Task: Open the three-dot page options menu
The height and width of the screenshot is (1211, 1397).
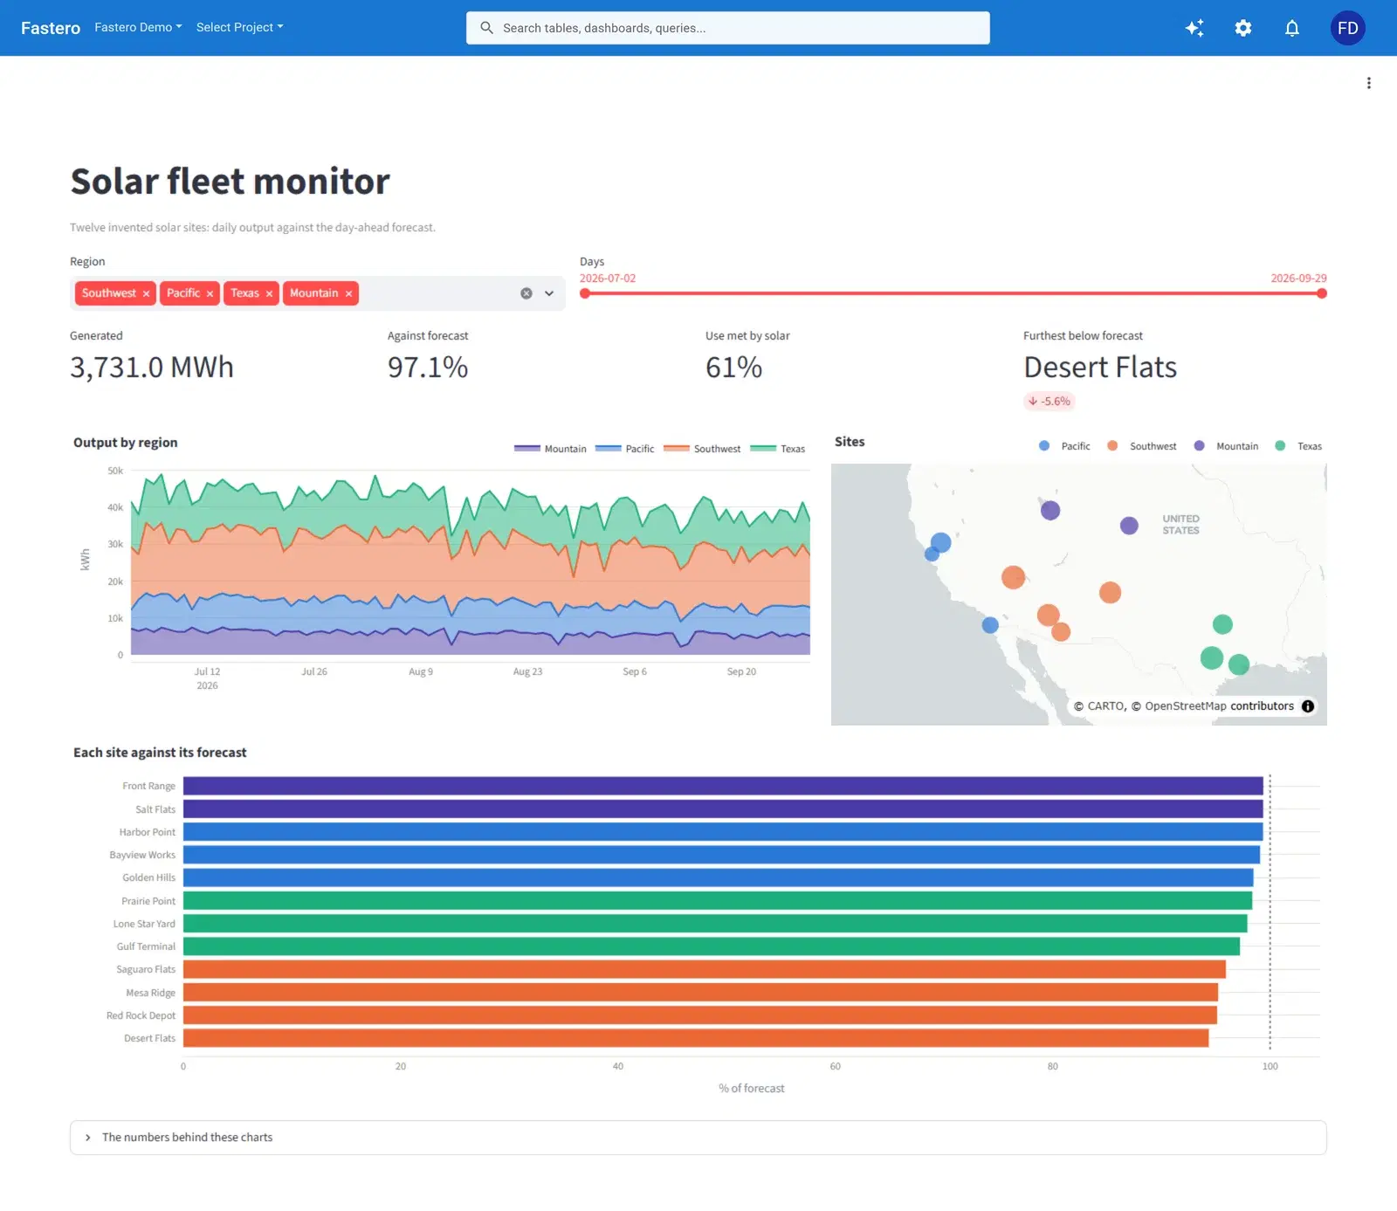Action: (x=1368, y=83)
